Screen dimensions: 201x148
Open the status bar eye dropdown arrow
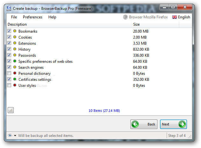(x=15, y=136)
